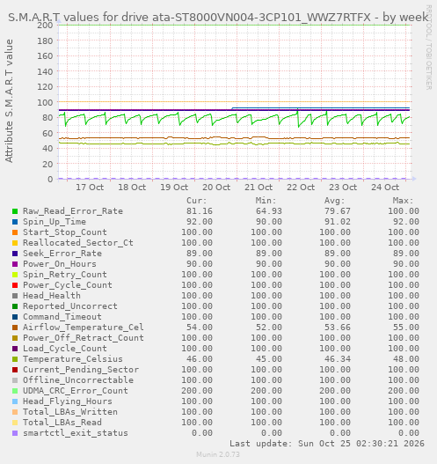437x464 pixels.
Task: Select the Spin_Up_Time legend label
Action: pos(55,222)
